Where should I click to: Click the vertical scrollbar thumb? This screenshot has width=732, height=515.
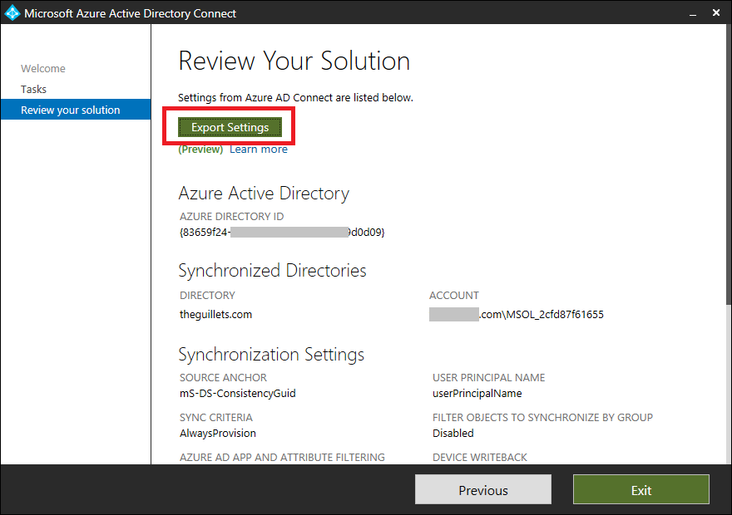729,164
